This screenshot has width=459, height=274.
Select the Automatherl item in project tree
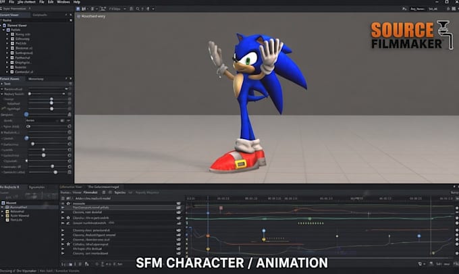(18, 207)
